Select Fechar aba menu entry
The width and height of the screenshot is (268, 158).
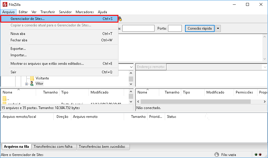59,40
